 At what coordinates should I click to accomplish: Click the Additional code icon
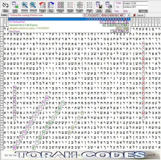click(60, 5)
